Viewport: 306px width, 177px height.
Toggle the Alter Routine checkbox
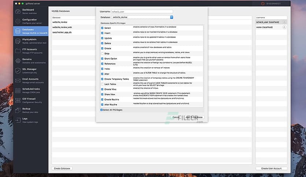pyautogui.click(x=102, y=105)
